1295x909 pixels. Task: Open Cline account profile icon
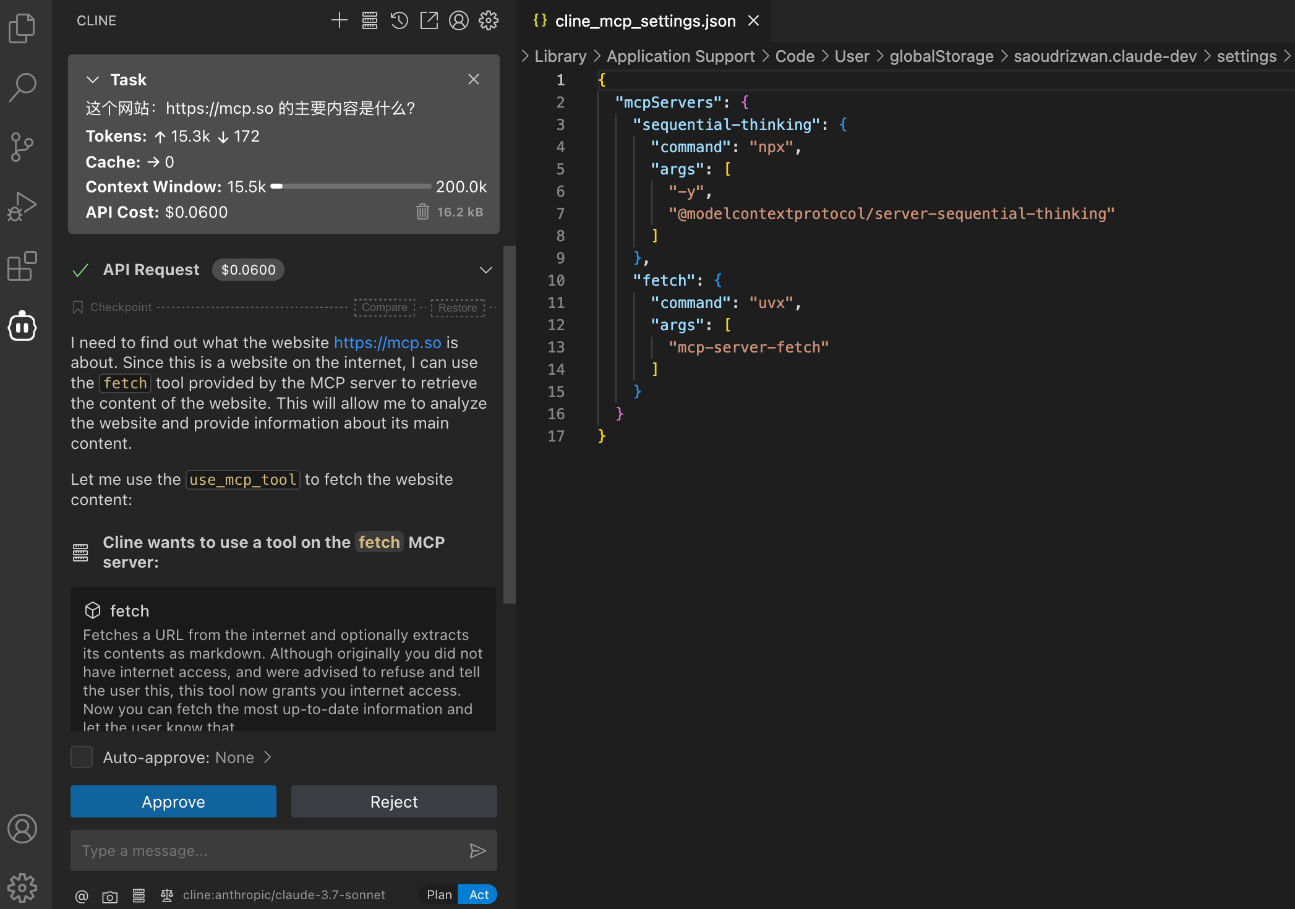[x=459, y=20]
